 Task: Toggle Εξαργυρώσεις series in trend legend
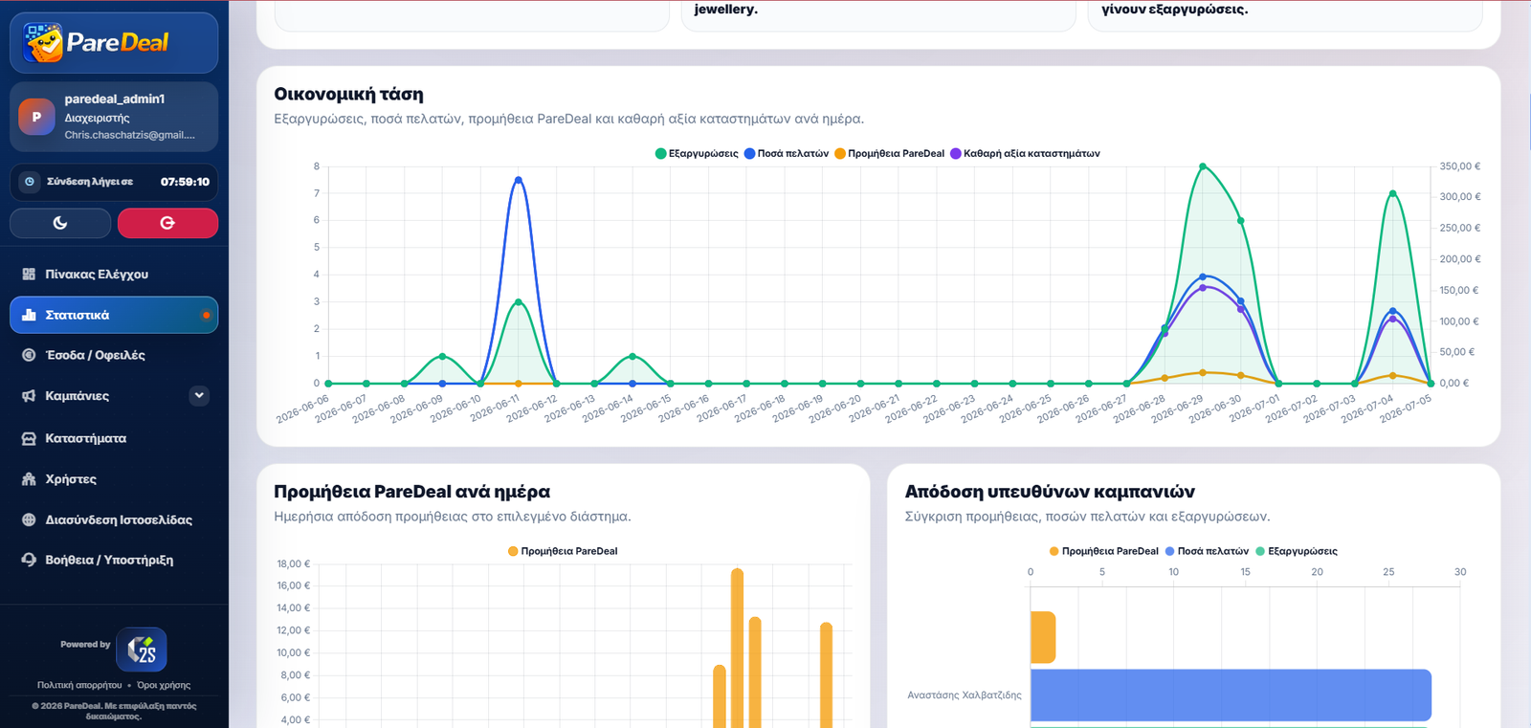pyautogui.click(x=697, y=153)
